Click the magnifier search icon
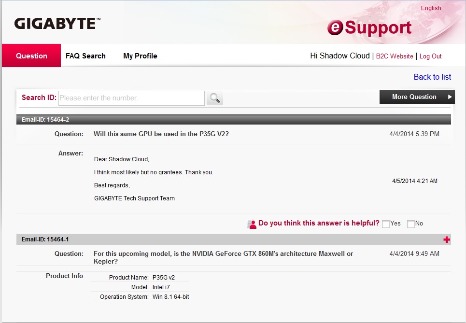The image size is (466, 323). tap(214, 98)
